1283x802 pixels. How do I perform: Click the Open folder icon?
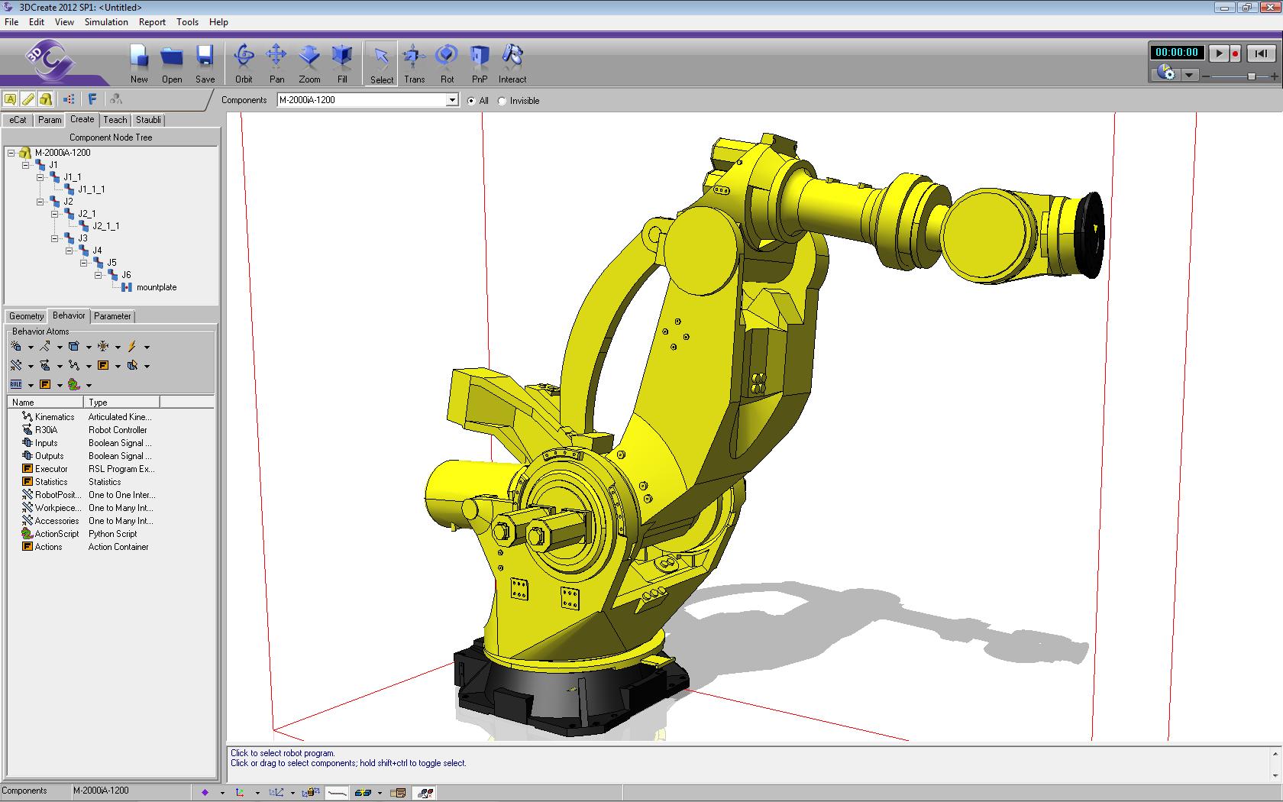(x=172, y=63)
